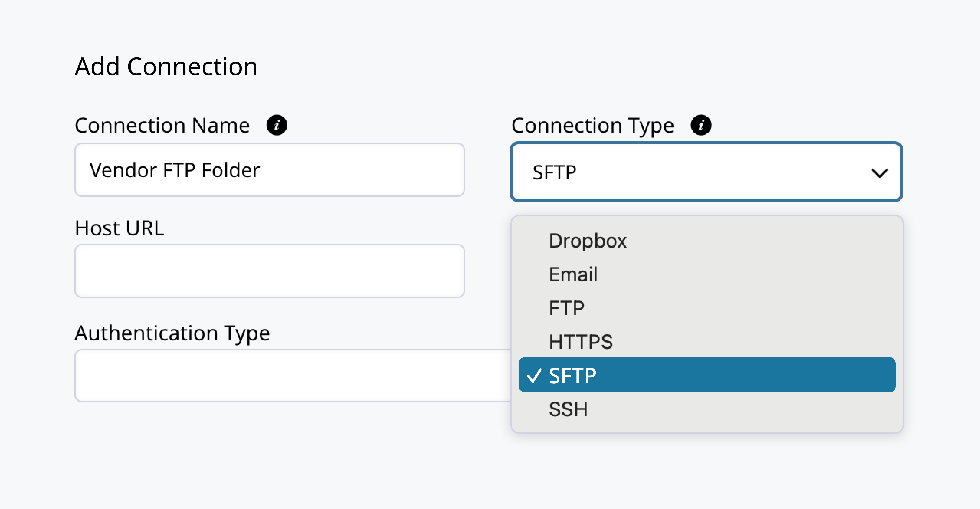Click the Authentication Type label

click(x=172, y=333)
